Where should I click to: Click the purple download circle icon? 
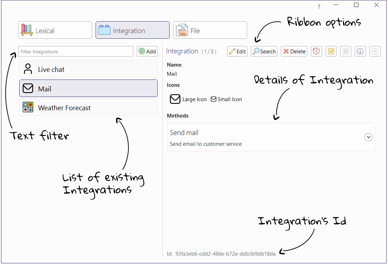point(360,51)
